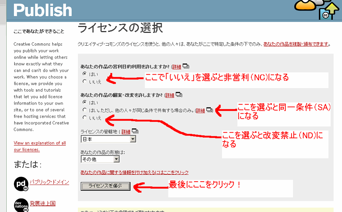
Task: Click the ここであなたができること sidebar heading
Action: click(39, 31)
